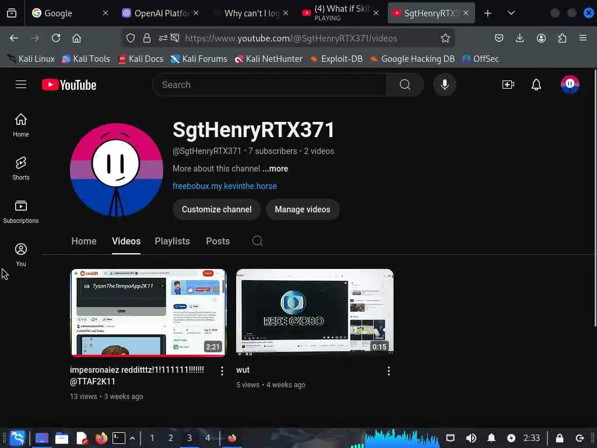Launch terminal from taskbar
Viewport: 597px width, 448px height.
click(118, 438)
